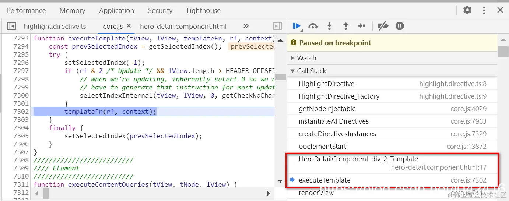Open core.js:7963 source link

[468, 121]
